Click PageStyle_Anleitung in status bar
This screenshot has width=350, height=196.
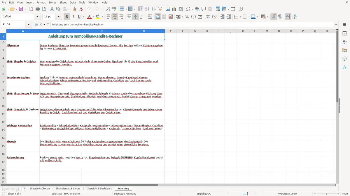click(125, 194)
